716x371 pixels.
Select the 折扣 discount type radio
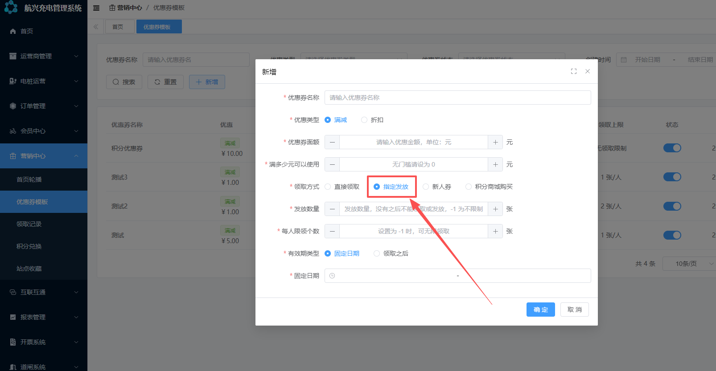[364, 120]
